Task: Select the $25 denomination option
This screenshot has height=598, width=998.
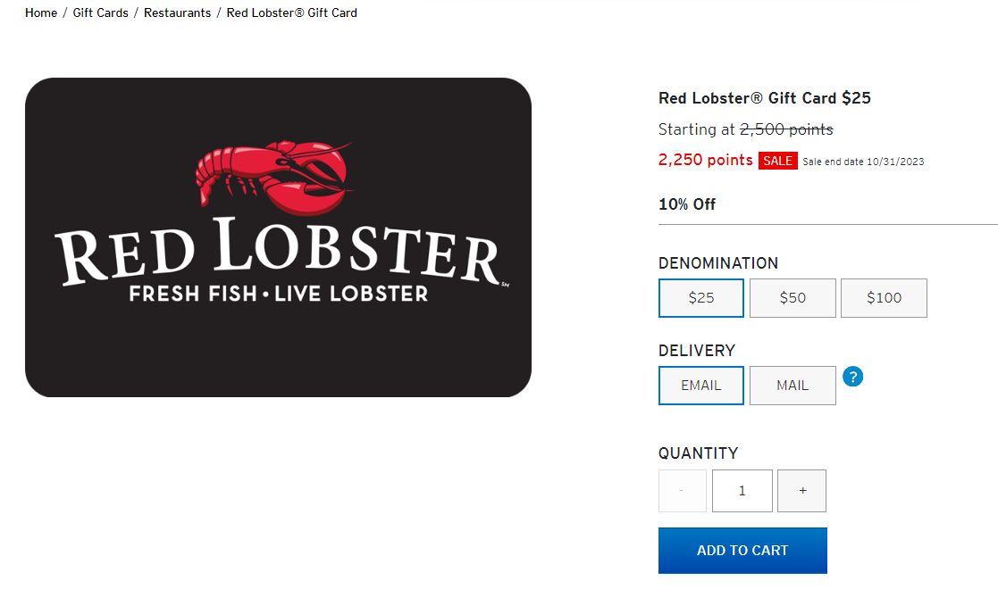Action: [x=701, y=298]
